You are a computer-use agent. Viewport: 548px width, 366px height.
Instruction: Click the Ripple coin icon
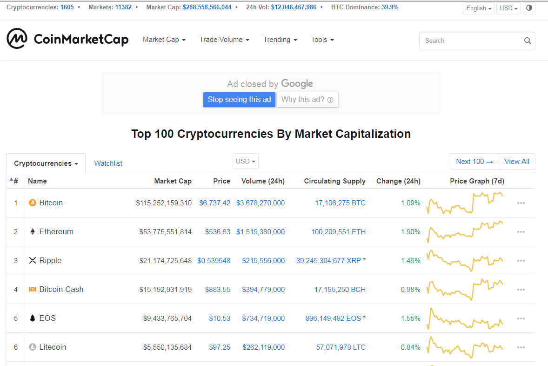(x=33, y=261)
